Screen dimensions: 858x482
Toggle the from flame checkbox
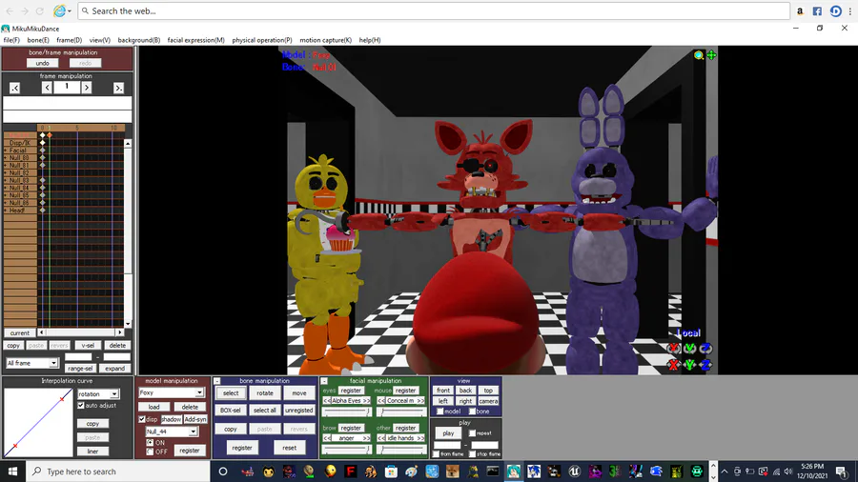[x=436, y=453]
